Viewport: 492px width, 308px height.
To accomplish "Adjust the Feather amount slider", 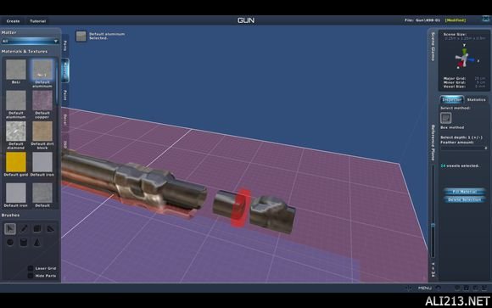I will 464,148.
